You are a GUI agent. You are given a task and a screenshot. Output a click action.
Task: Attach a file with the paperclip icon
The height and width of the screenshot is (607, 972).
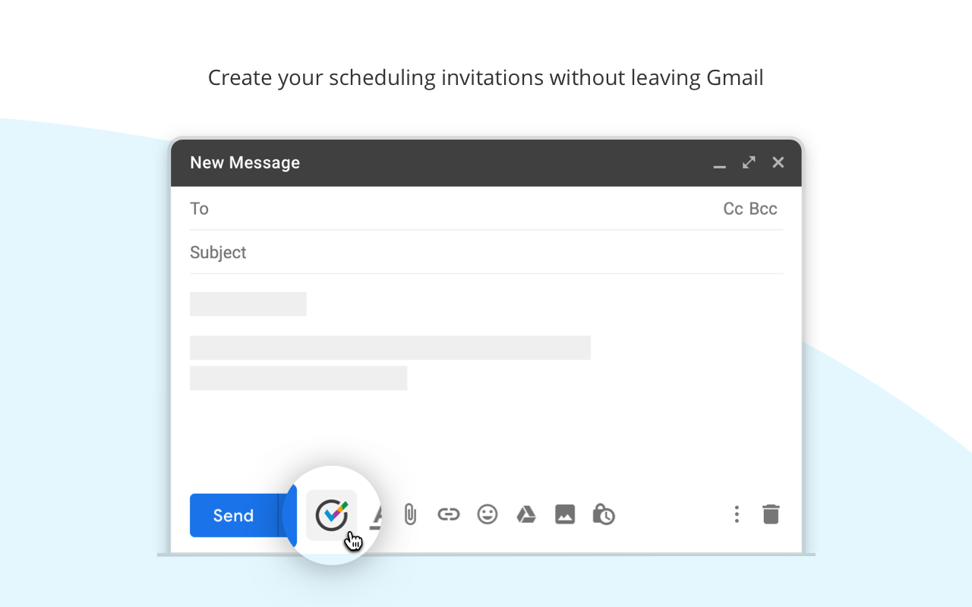410,514
